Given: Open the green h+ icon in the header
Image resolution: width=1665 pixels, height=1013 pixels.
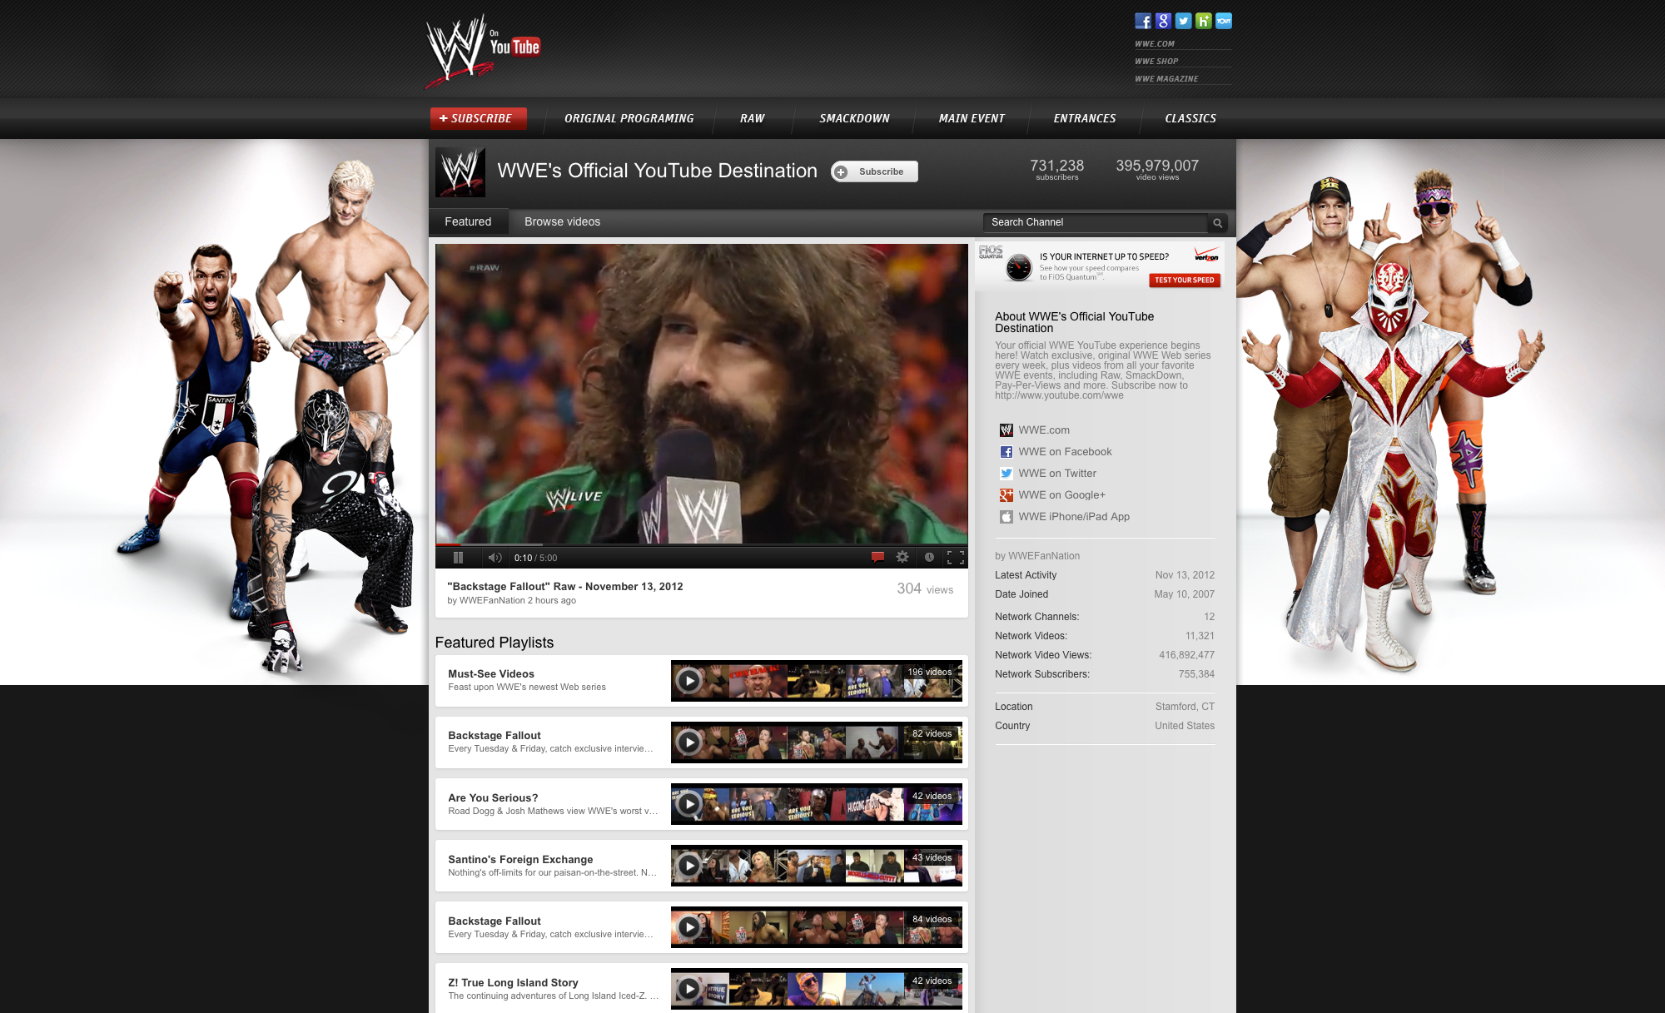Looking at the screenshot, I should pos(1203,21).
